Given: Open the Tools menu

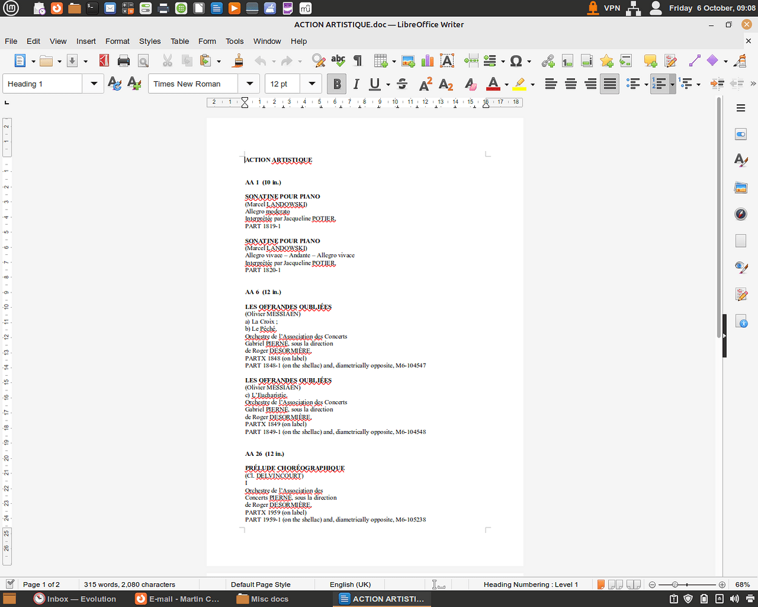Looking at the screenshot, I should 235,41.
